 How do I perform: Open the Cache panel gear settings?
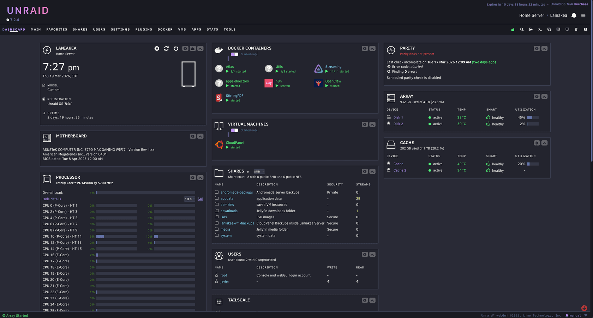[537, 143]
